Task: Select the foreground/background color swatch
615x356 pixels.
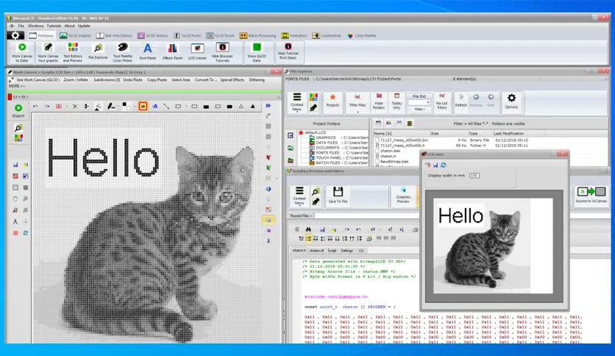Action: point(126,106)
